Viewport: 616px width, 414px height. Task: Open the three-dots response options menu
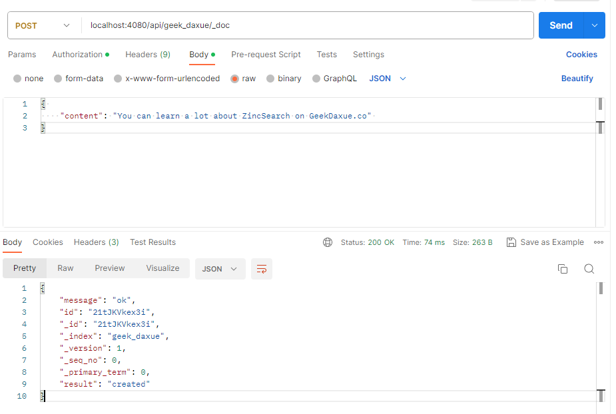pos(598,242)
